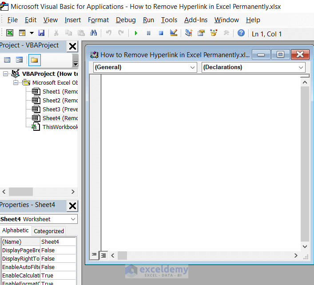Click the Undo arrow icon
The width and height of the screenshot is (314, 285).
(x=108, y=33)
